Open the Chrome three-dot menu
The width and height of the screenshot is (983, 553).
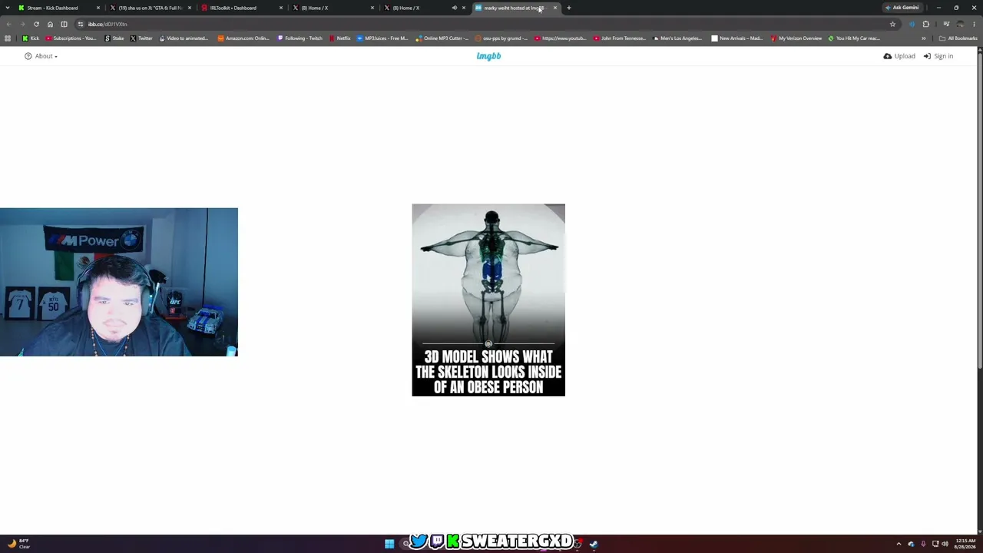point(974,24)
